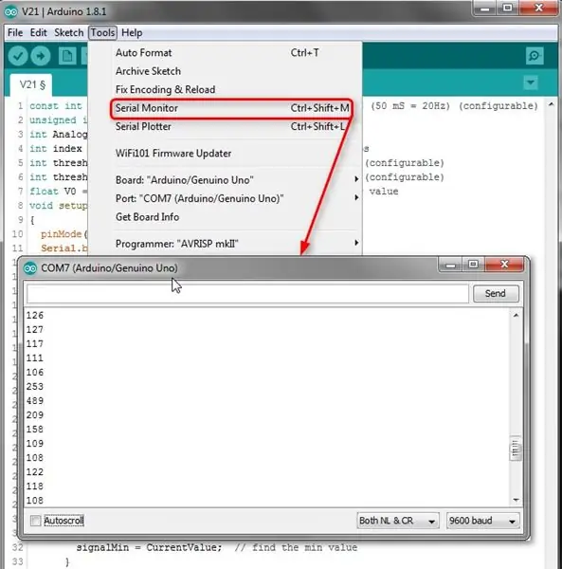Click the serial output scroll down arrow
The height and width of the screenshot is (569, 562).
click(x=516, y=500)
